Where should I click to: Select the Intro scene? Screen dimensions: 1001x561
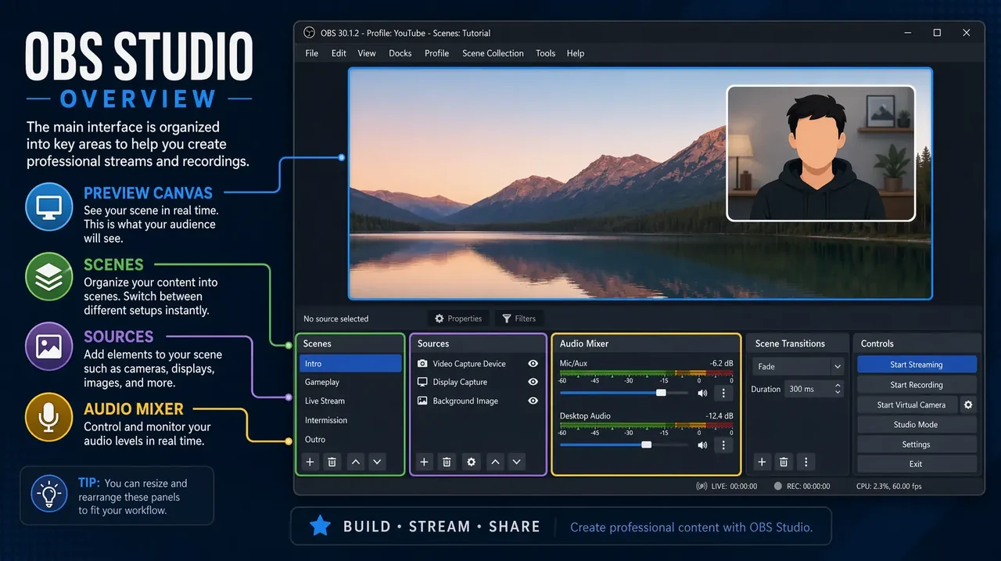[x=350, y=364]
